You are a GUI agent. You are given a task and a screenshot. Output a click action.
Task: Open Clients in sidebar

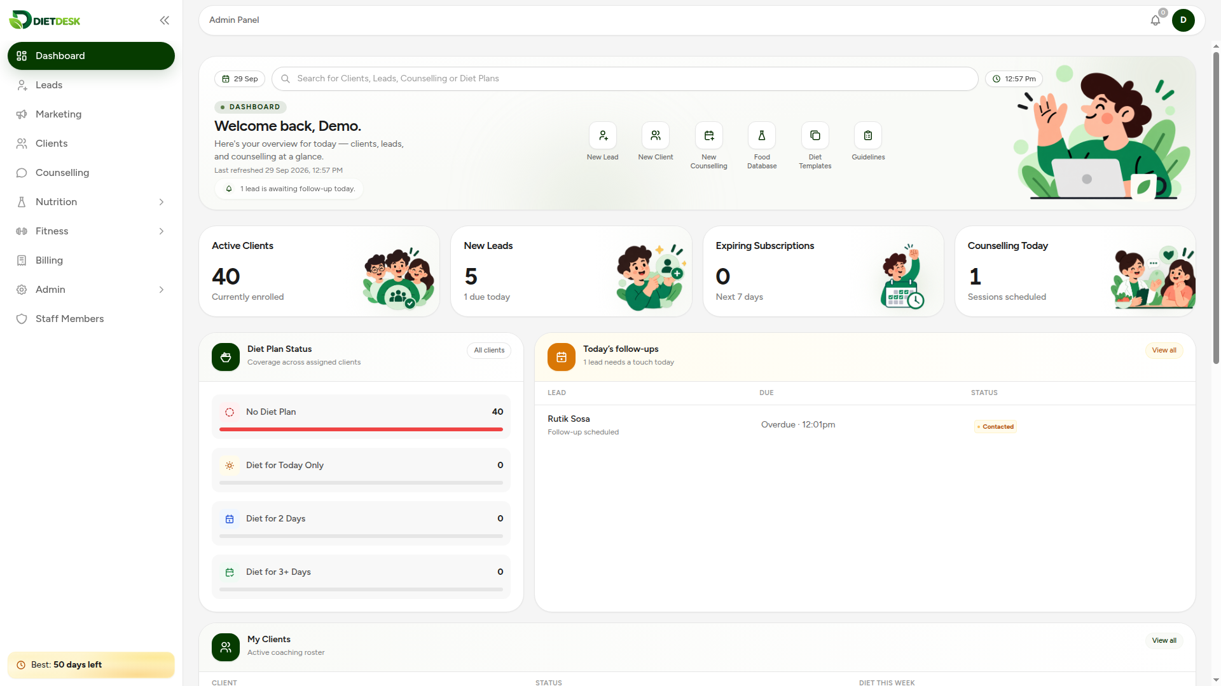point(91,144)
